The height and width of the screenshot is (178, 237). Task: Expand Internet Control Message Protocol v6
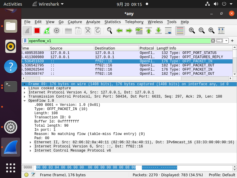(x=31, y=151)
